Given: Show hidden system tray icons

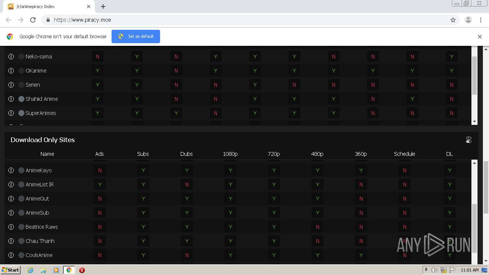Looking at the screenshot, I should pyautogui.click(x=426, y=270).
